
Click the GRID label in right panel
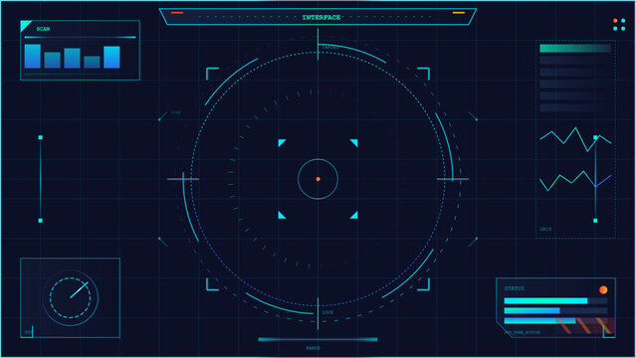pyautogui.click(x=545, y=229)
